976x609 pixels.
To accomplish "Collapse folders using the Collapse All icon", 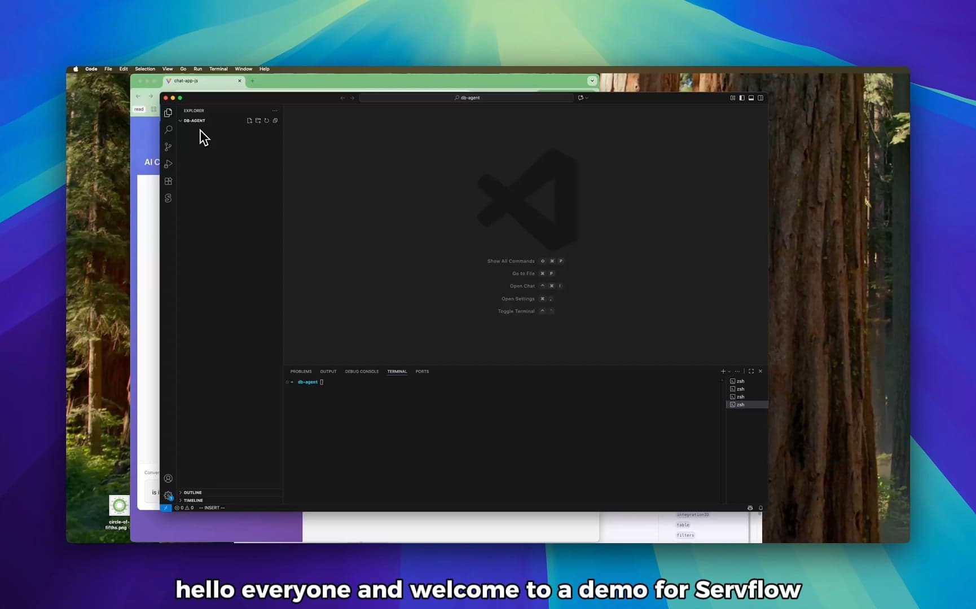I will (x=275, y=120).
